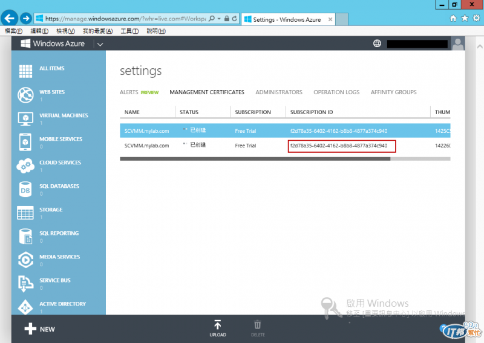Open the globe language icon
The image size is (484, 343).
pyautogui.click(x=377, y=43)
